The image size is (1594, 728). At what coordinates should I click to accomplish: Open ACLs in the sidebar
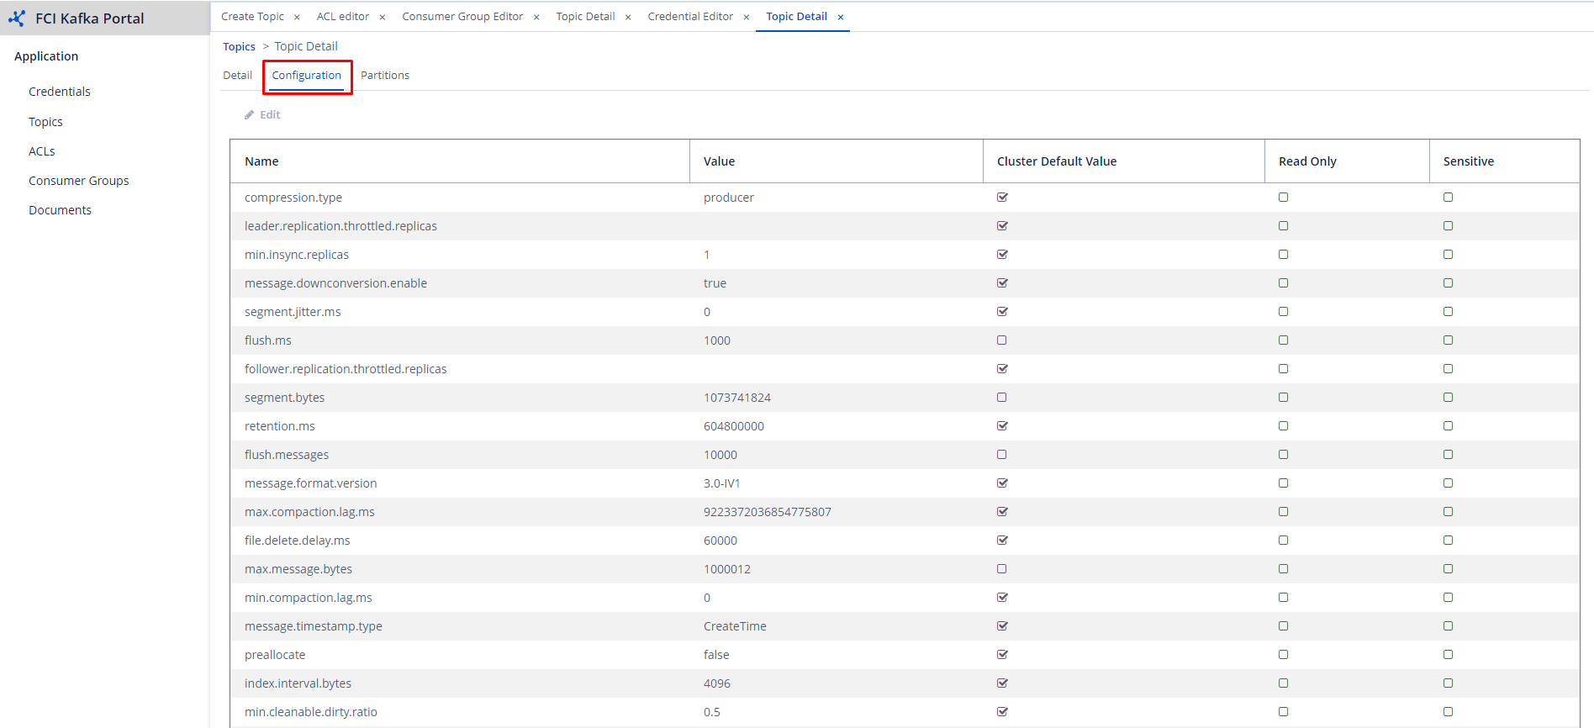pyautogui.click(x=42, y=151)
